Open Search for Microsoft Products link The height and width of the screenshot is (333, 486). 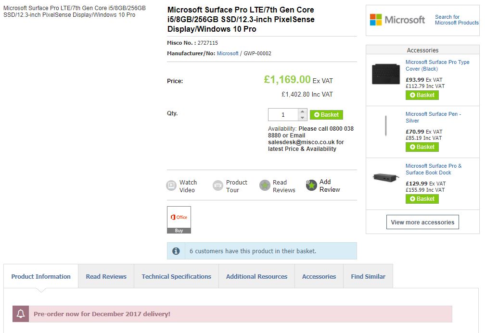pyautogui.click(x=456, y=20)
